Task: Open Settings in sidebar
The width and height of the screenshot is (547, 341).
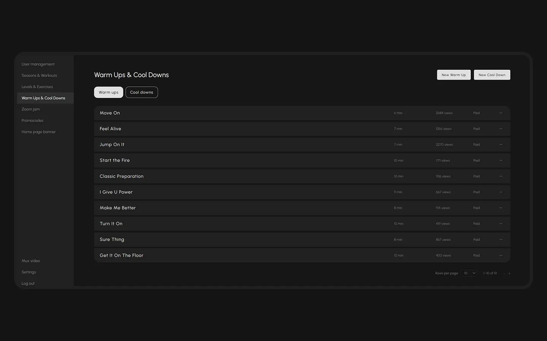Action: [29, 272]
